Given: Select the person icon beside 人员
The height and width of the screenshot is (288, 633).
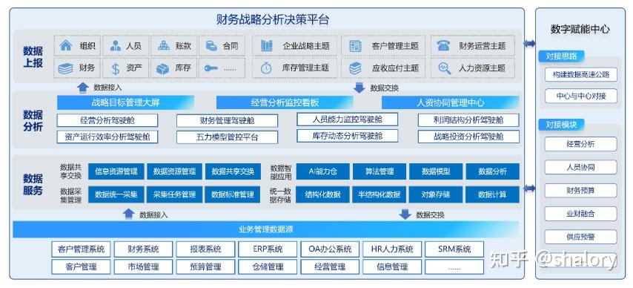Looking at the screenshot, I should 116,46.
